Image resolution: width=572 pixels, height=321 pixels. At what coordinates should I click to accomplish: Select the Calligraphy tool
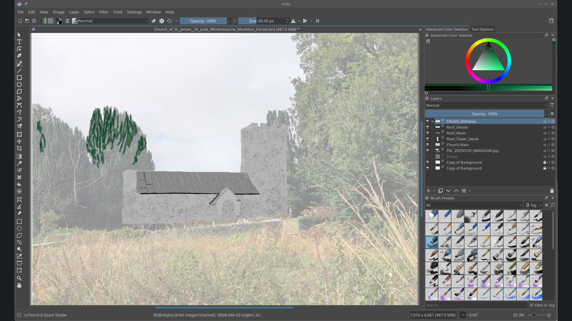pyautogui.click(x=19, y=56)
